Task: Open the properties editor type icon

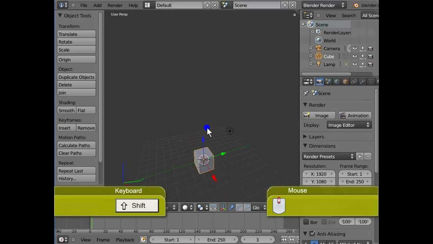Action: [x=307, y=82]
